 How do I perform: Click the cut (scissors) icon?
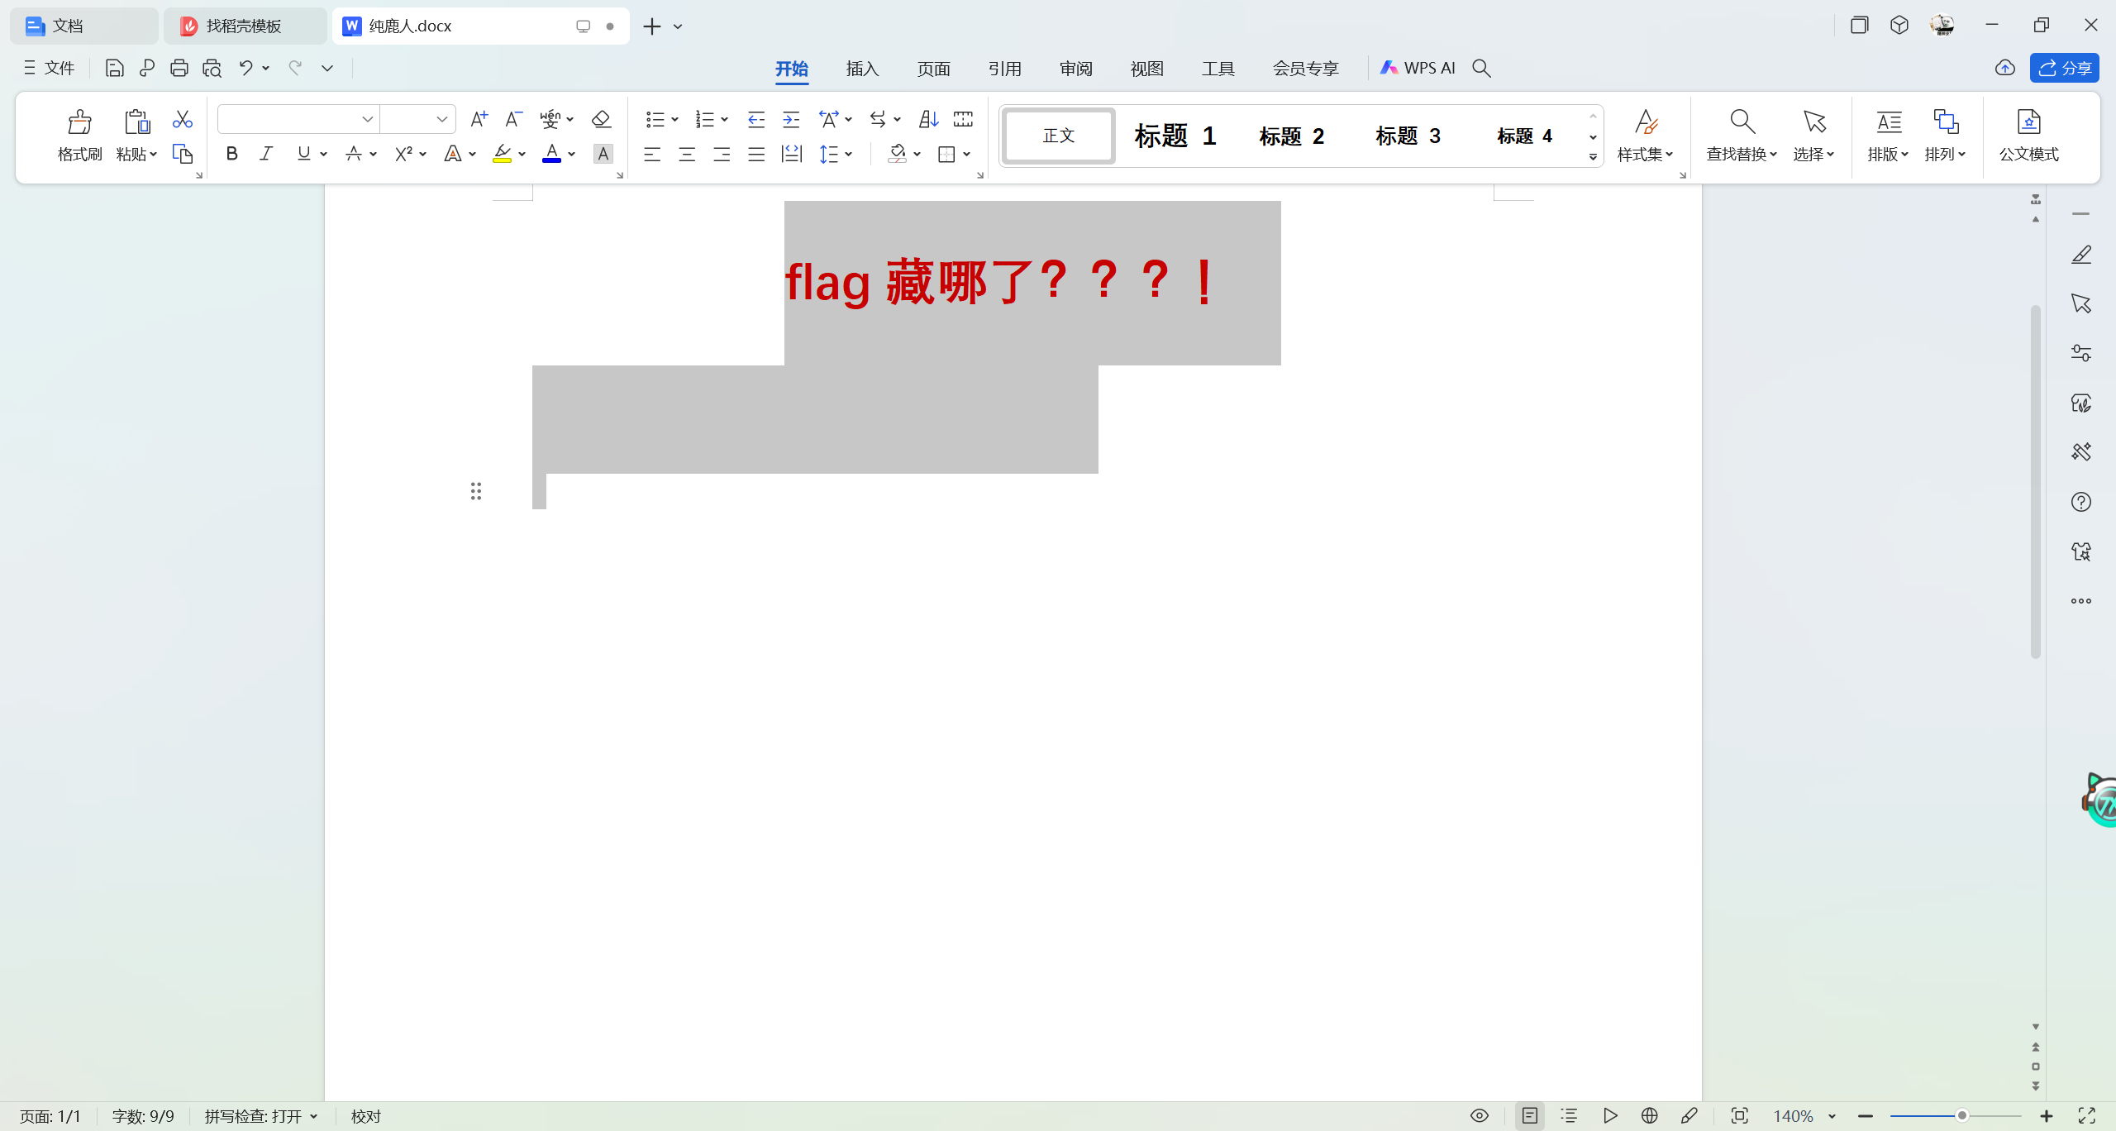tap(181, 118)
